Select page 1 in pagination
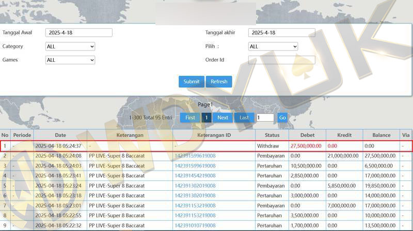 pos(206,118)
